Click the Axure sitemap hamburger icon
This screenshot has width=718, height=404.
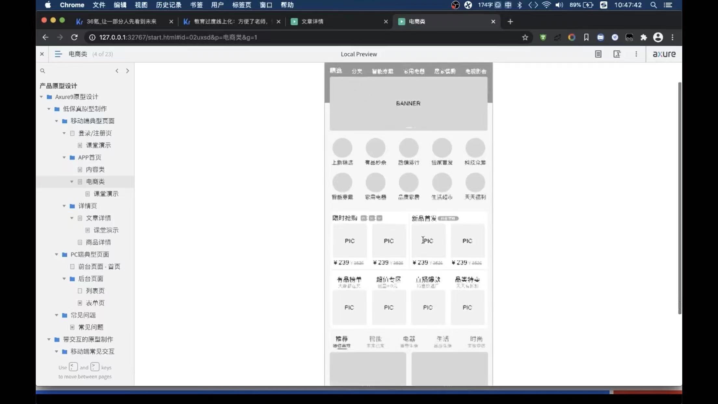point(58,54)
